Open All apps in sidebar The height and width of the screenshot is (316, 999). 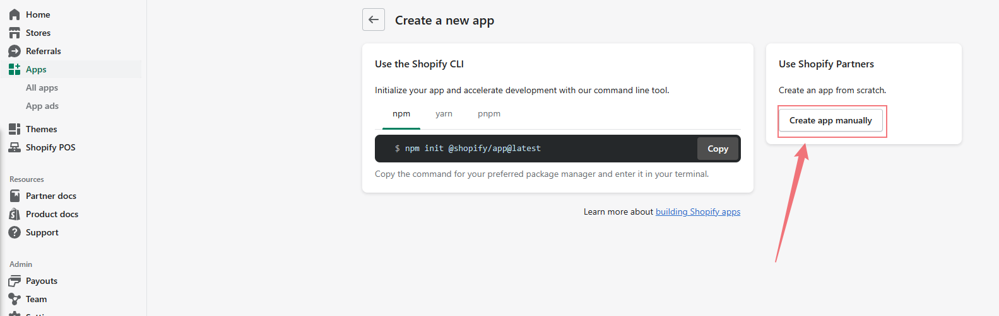pyautogui.click(x=42, y=87)
